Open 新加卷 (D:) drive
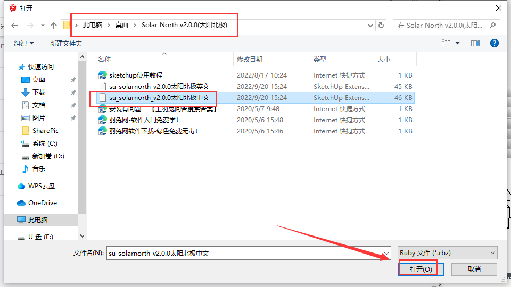The image size is (511, 287). (x=43, y=156)
